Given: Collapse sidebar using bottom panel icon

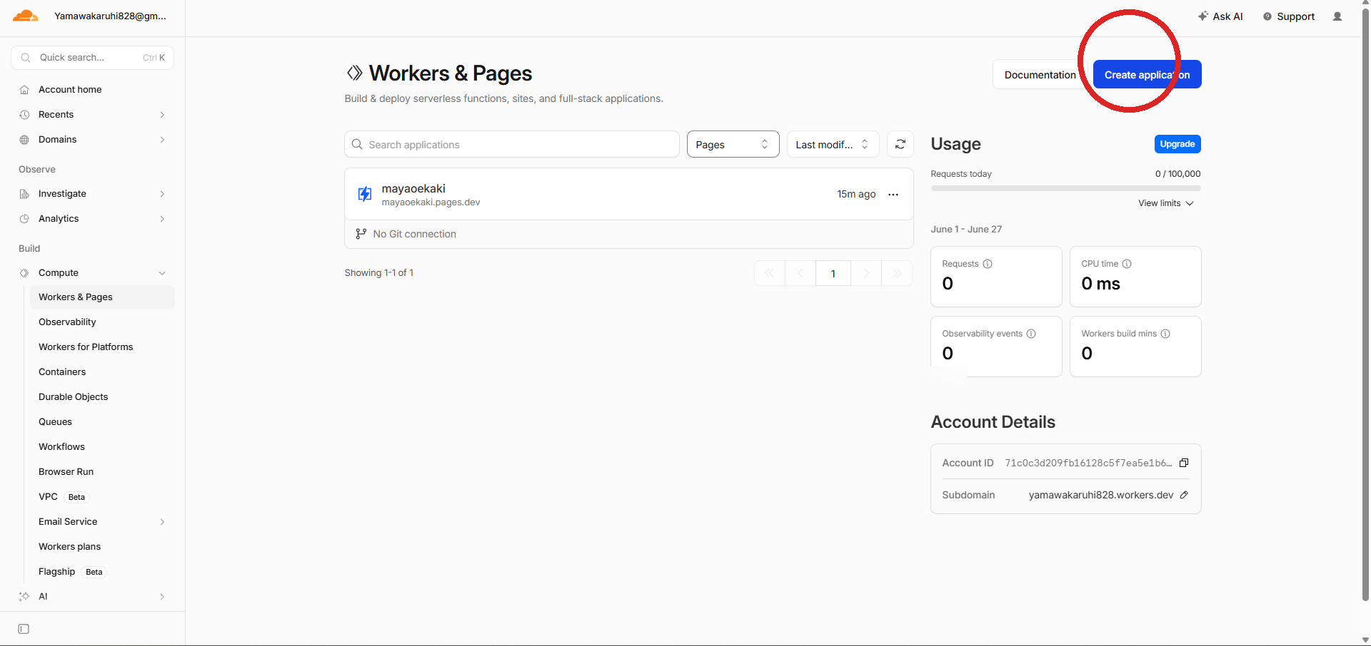Looking at the screenshot, I should pyautogui.click(x=24, y=629).
